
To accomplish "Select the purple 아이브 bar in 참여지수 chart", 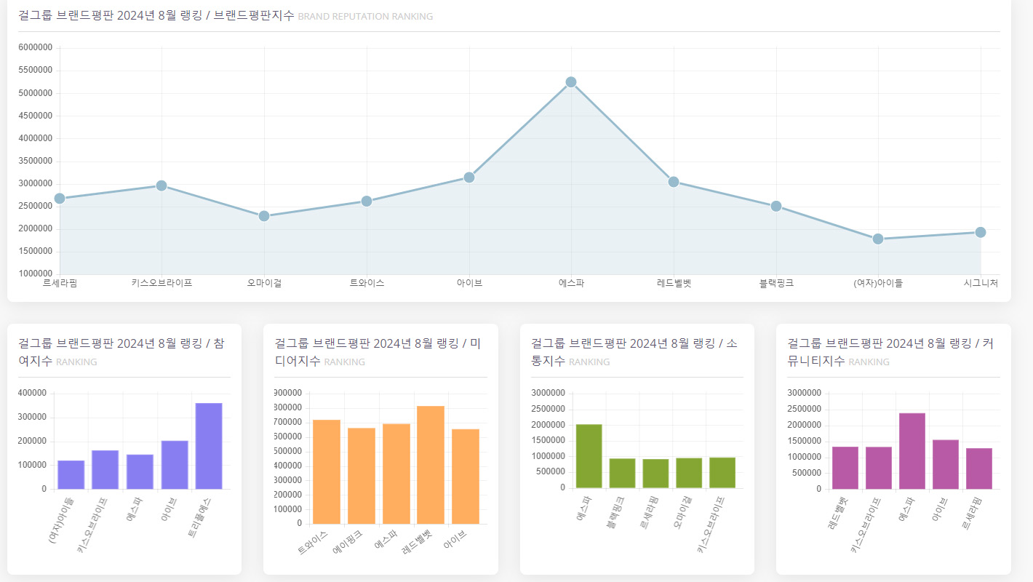I will click(x=175, y=465).
